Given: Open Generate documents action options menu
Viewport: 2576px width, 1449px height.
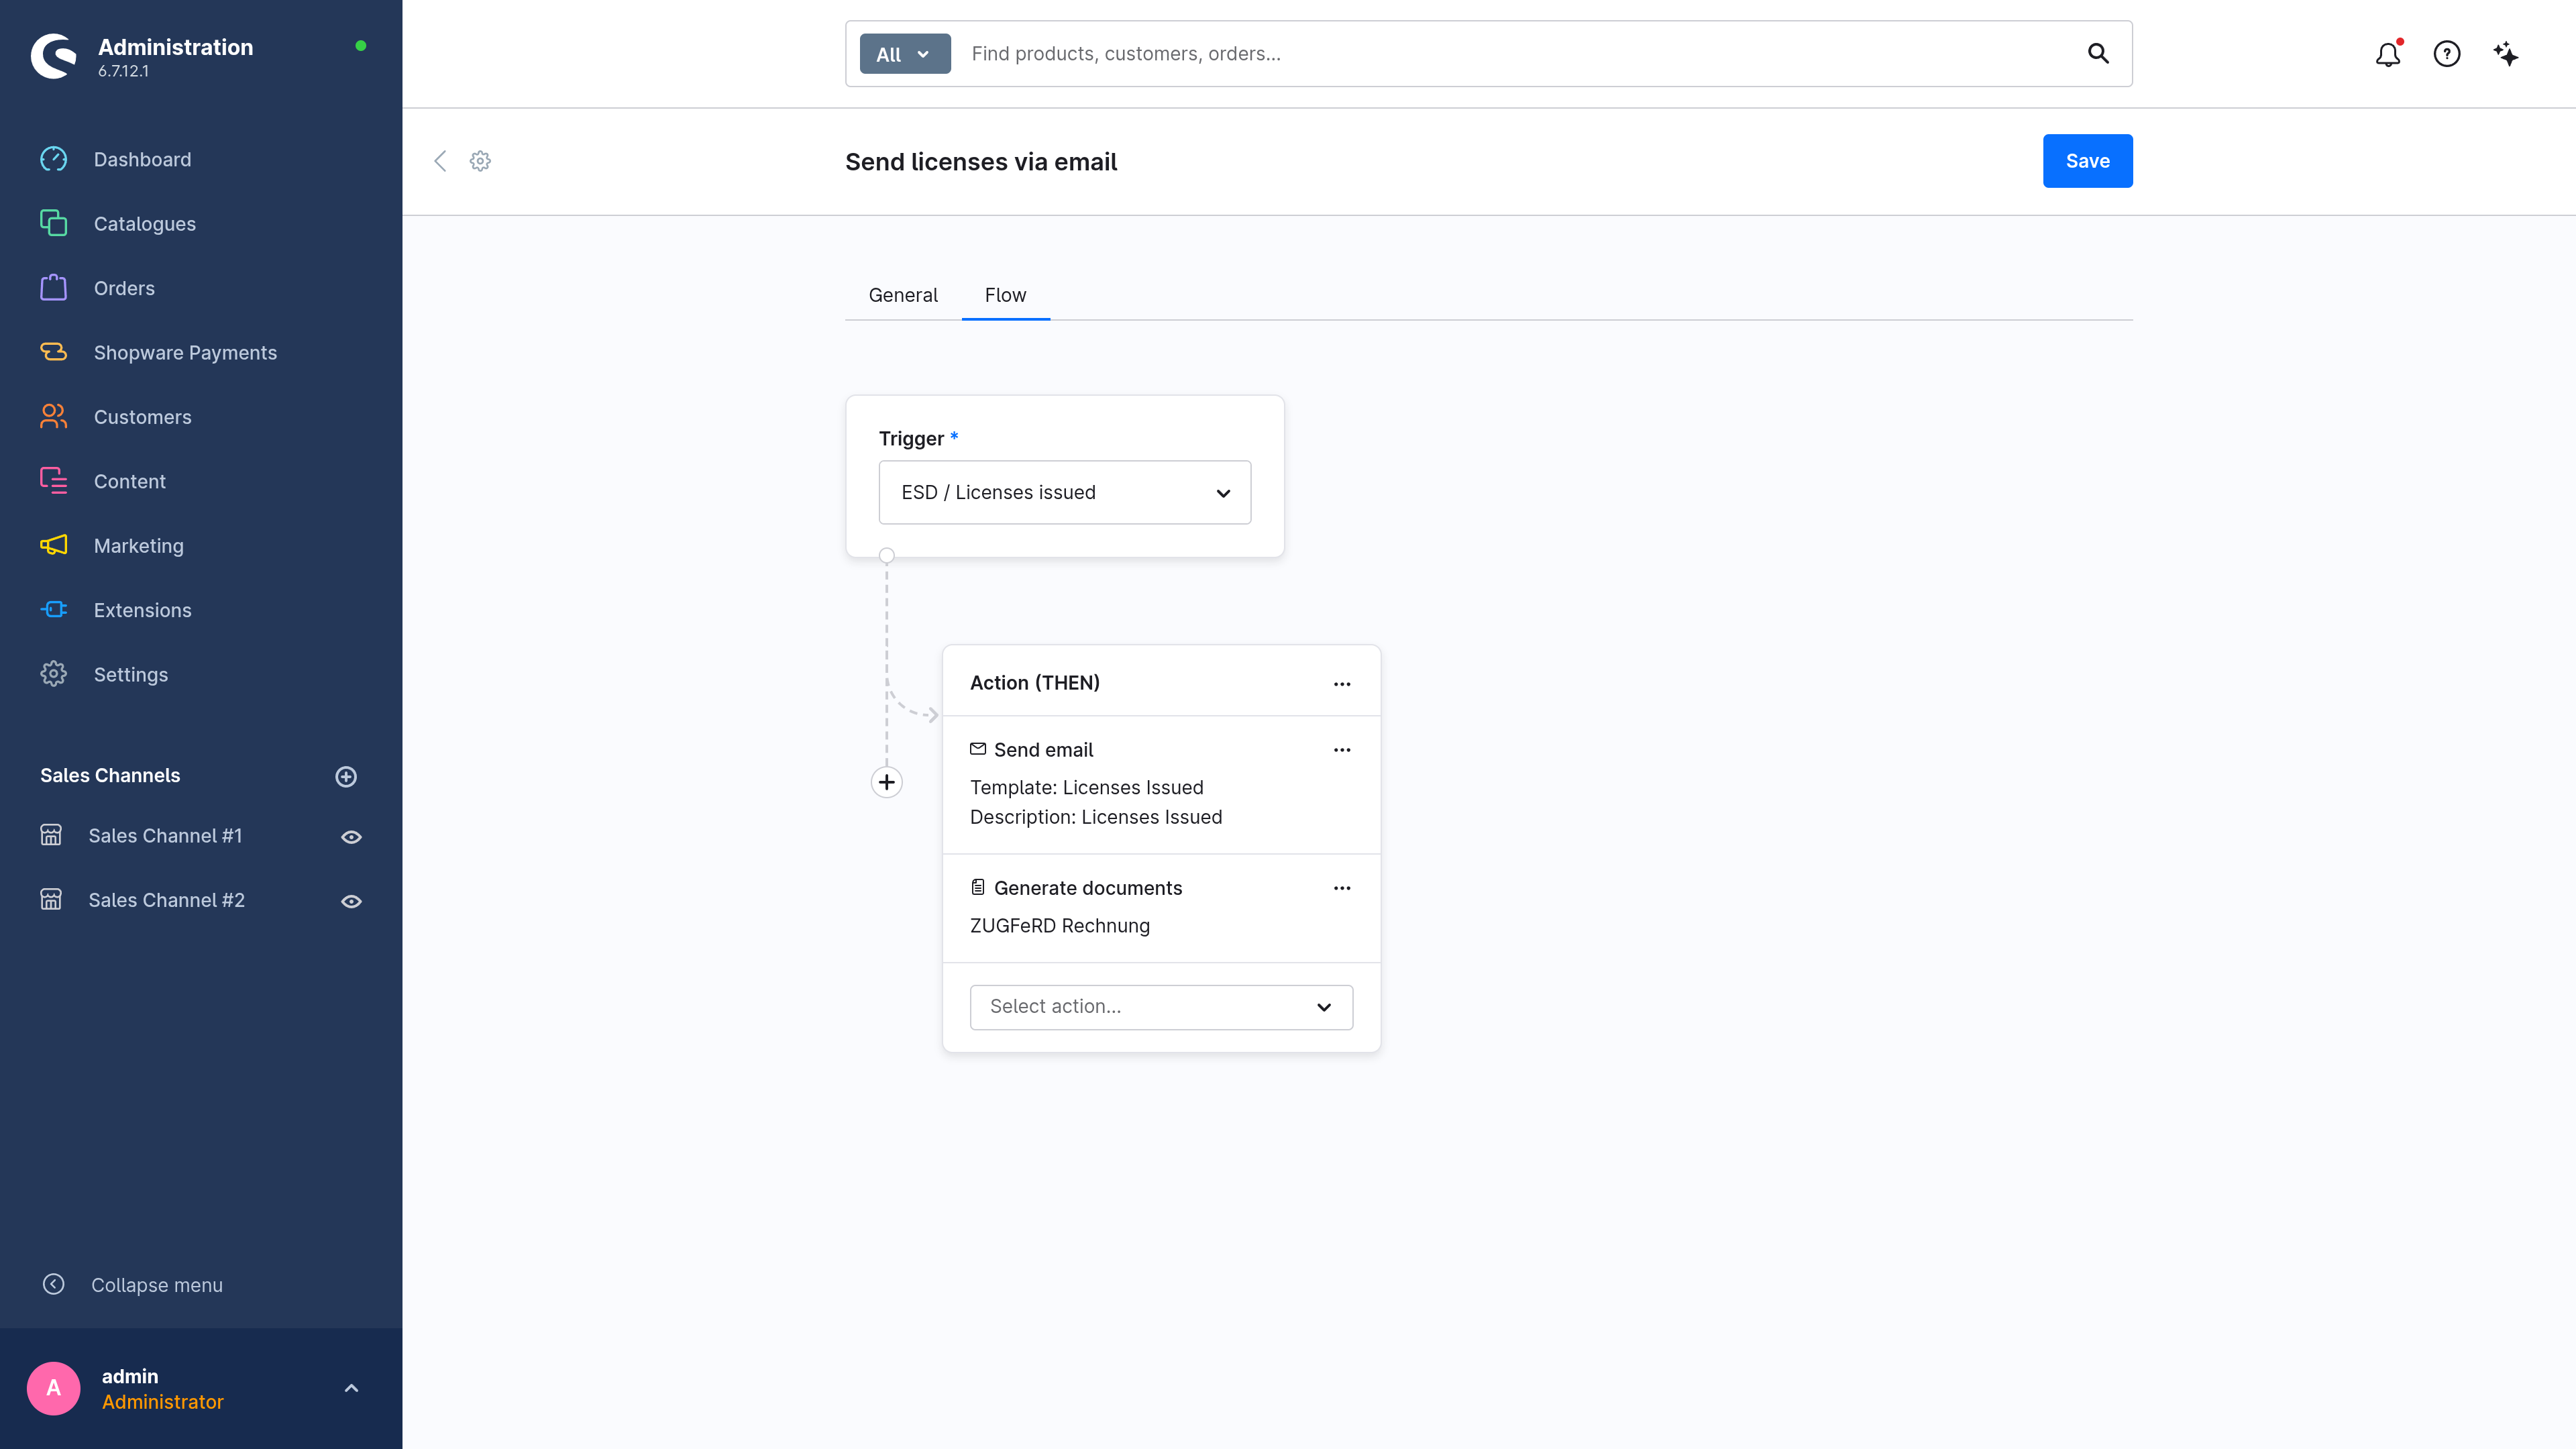Looking at the screenshot, I should point(1342,888).
